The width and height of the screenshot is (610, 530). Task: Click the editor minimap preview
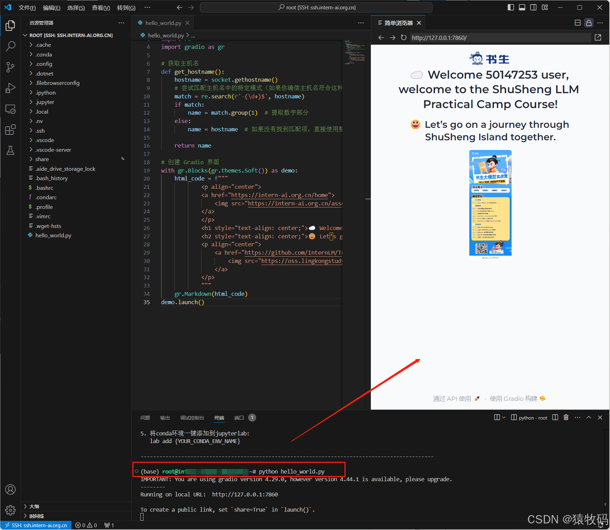pyautogui.click(x=355, y=52)
